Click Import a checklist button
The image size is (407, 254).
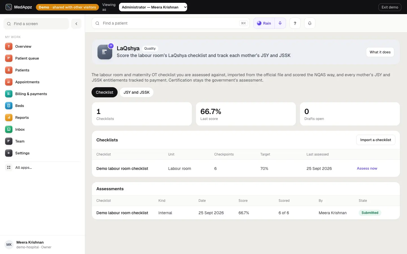tap(376, 140)
